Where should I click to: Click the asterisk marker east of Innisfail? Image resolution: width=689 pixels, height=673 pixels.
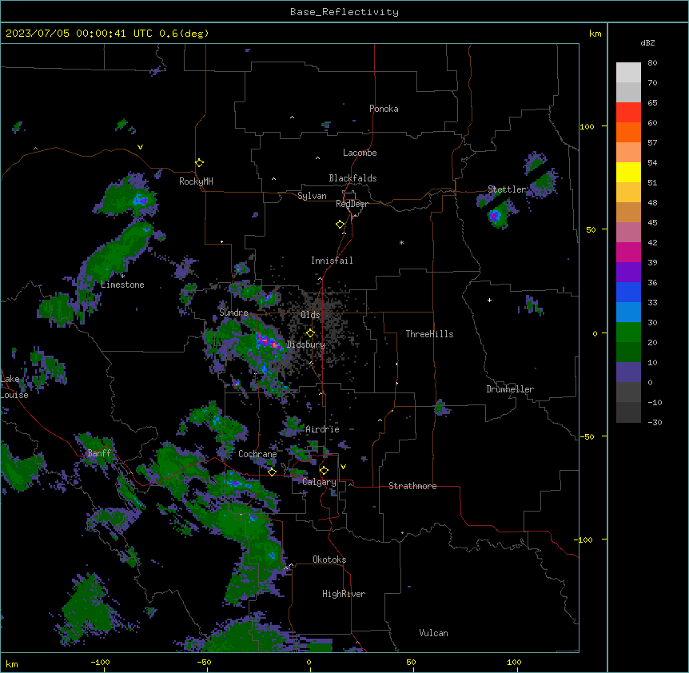point(401,243)
